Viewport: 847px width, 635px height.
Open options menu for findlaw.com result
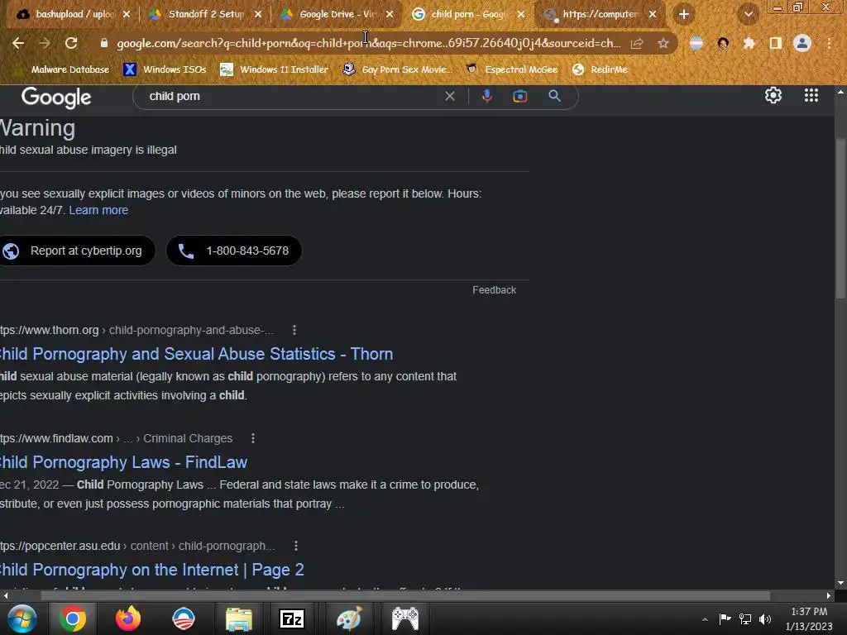pyautogui.click(x=253, y=438)
